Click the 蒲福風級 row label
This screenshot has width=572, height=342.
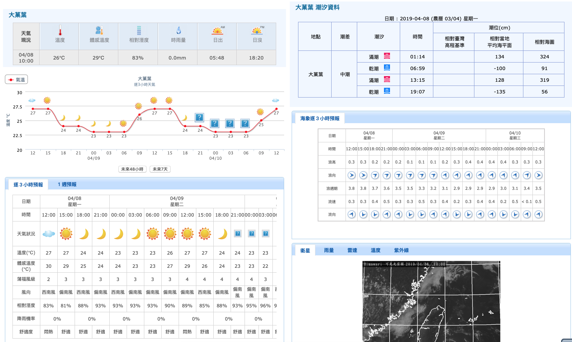click(x=26, y=279)
